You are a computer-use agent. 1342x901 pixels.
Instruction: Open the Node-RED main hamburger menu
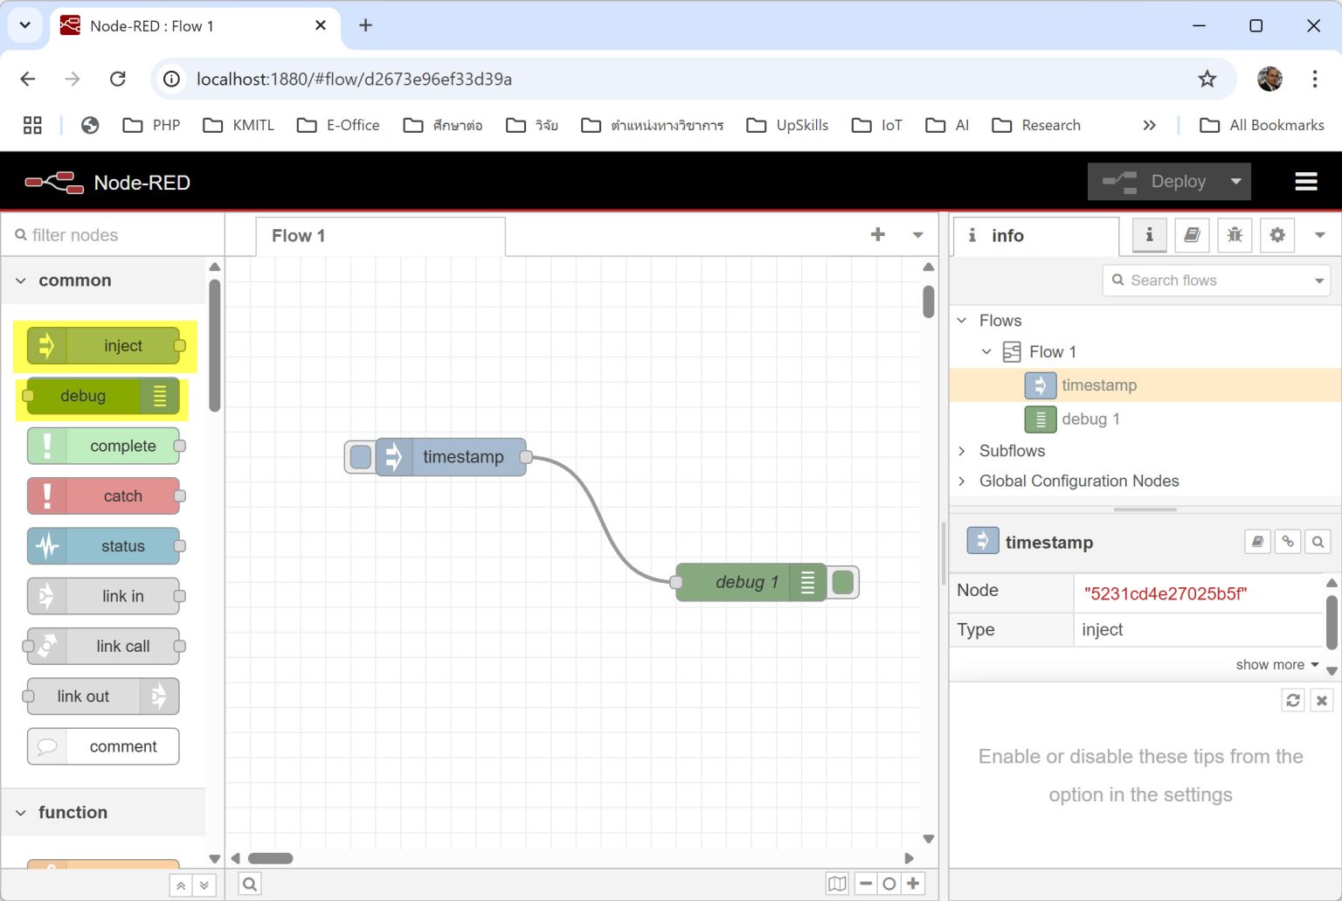pos(1305,181)
